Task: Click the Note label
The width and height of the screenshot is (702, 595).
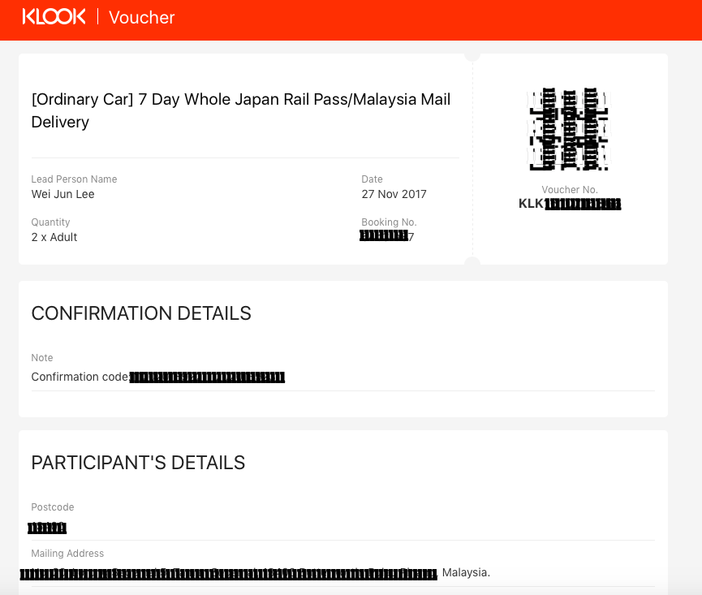Action: (x=42, y=358)
